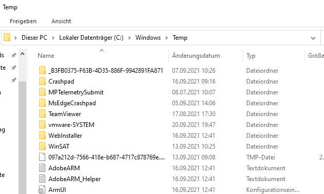This screenshot has height=194, width=324.
Task: Click the MsEdgeCrashpad folder icon
Action: click(x=42, y=103)
